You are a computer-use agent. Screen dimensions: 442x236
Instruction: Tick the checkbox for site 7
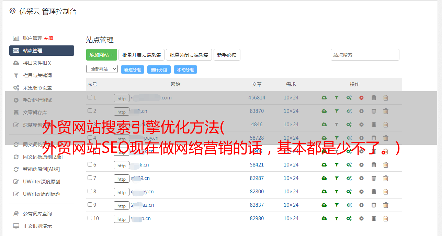90,178
